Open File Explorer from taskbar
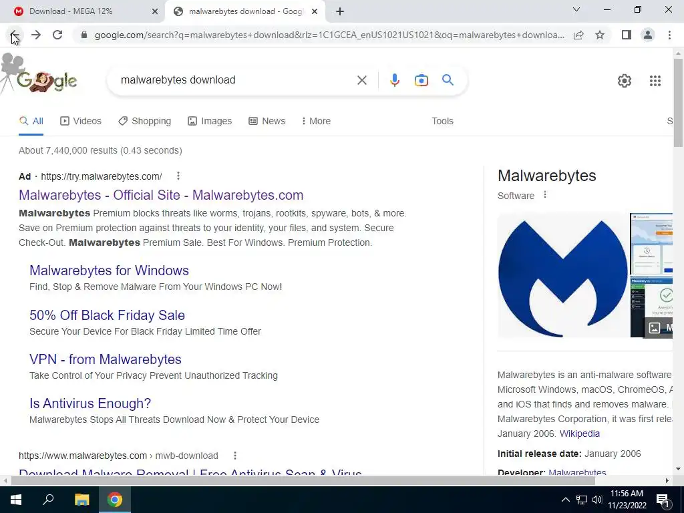 point(81,500)
